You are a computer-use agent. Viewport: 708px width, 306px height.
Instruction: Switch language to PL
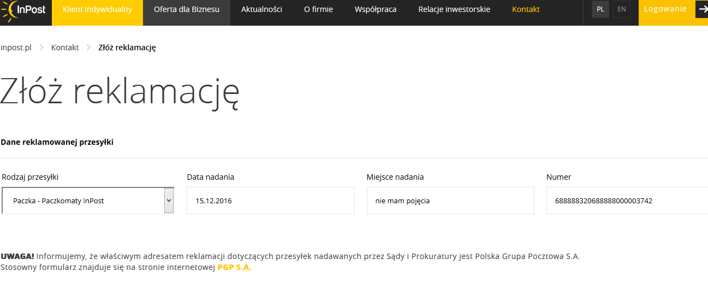[x=600, y=9]
